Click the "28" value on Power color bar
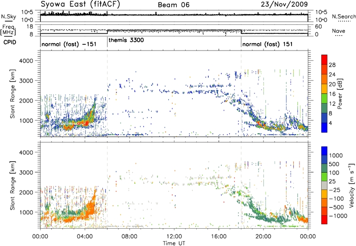This screenshot has height=246, width=356. 332,65
